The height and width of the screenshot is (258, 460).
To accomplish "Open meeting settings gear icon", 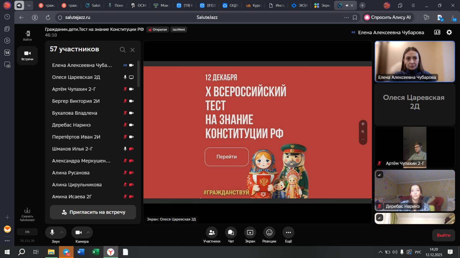I will (449, 32).
